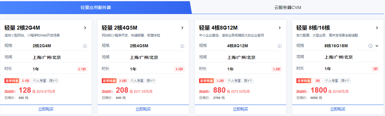This screenshot has height=116, width=385.
Task: Select the 上海/广州/北京 region on 4核8G12M card
Action: coord(241,57)
